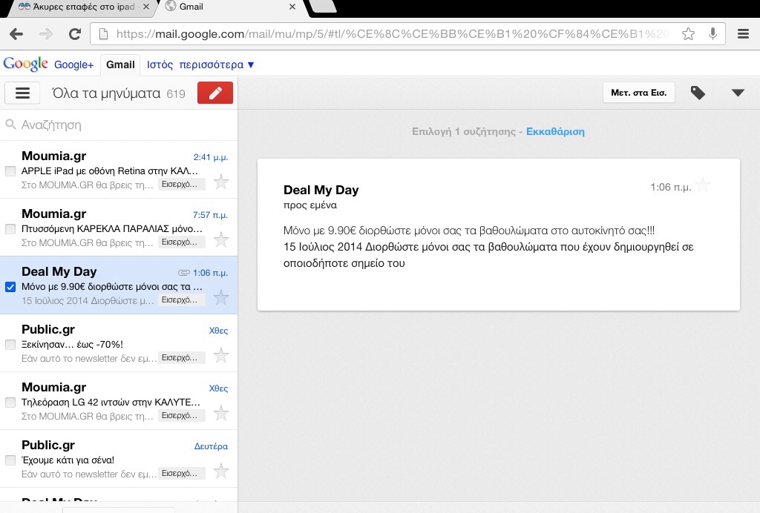Expand the περισσότερα dropdown
Image resolution: width=760 pixels, height=513 pixels.
(217, 64)
